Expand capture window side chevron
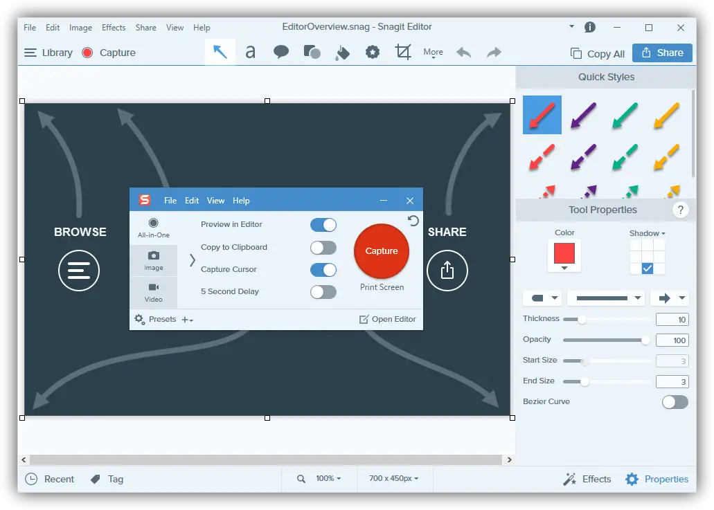This screenshot has width=714, height=510. point(192,260)
